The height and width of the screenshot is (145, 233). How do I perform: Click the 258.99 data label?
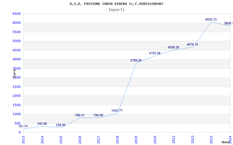(x=61, y=125)
